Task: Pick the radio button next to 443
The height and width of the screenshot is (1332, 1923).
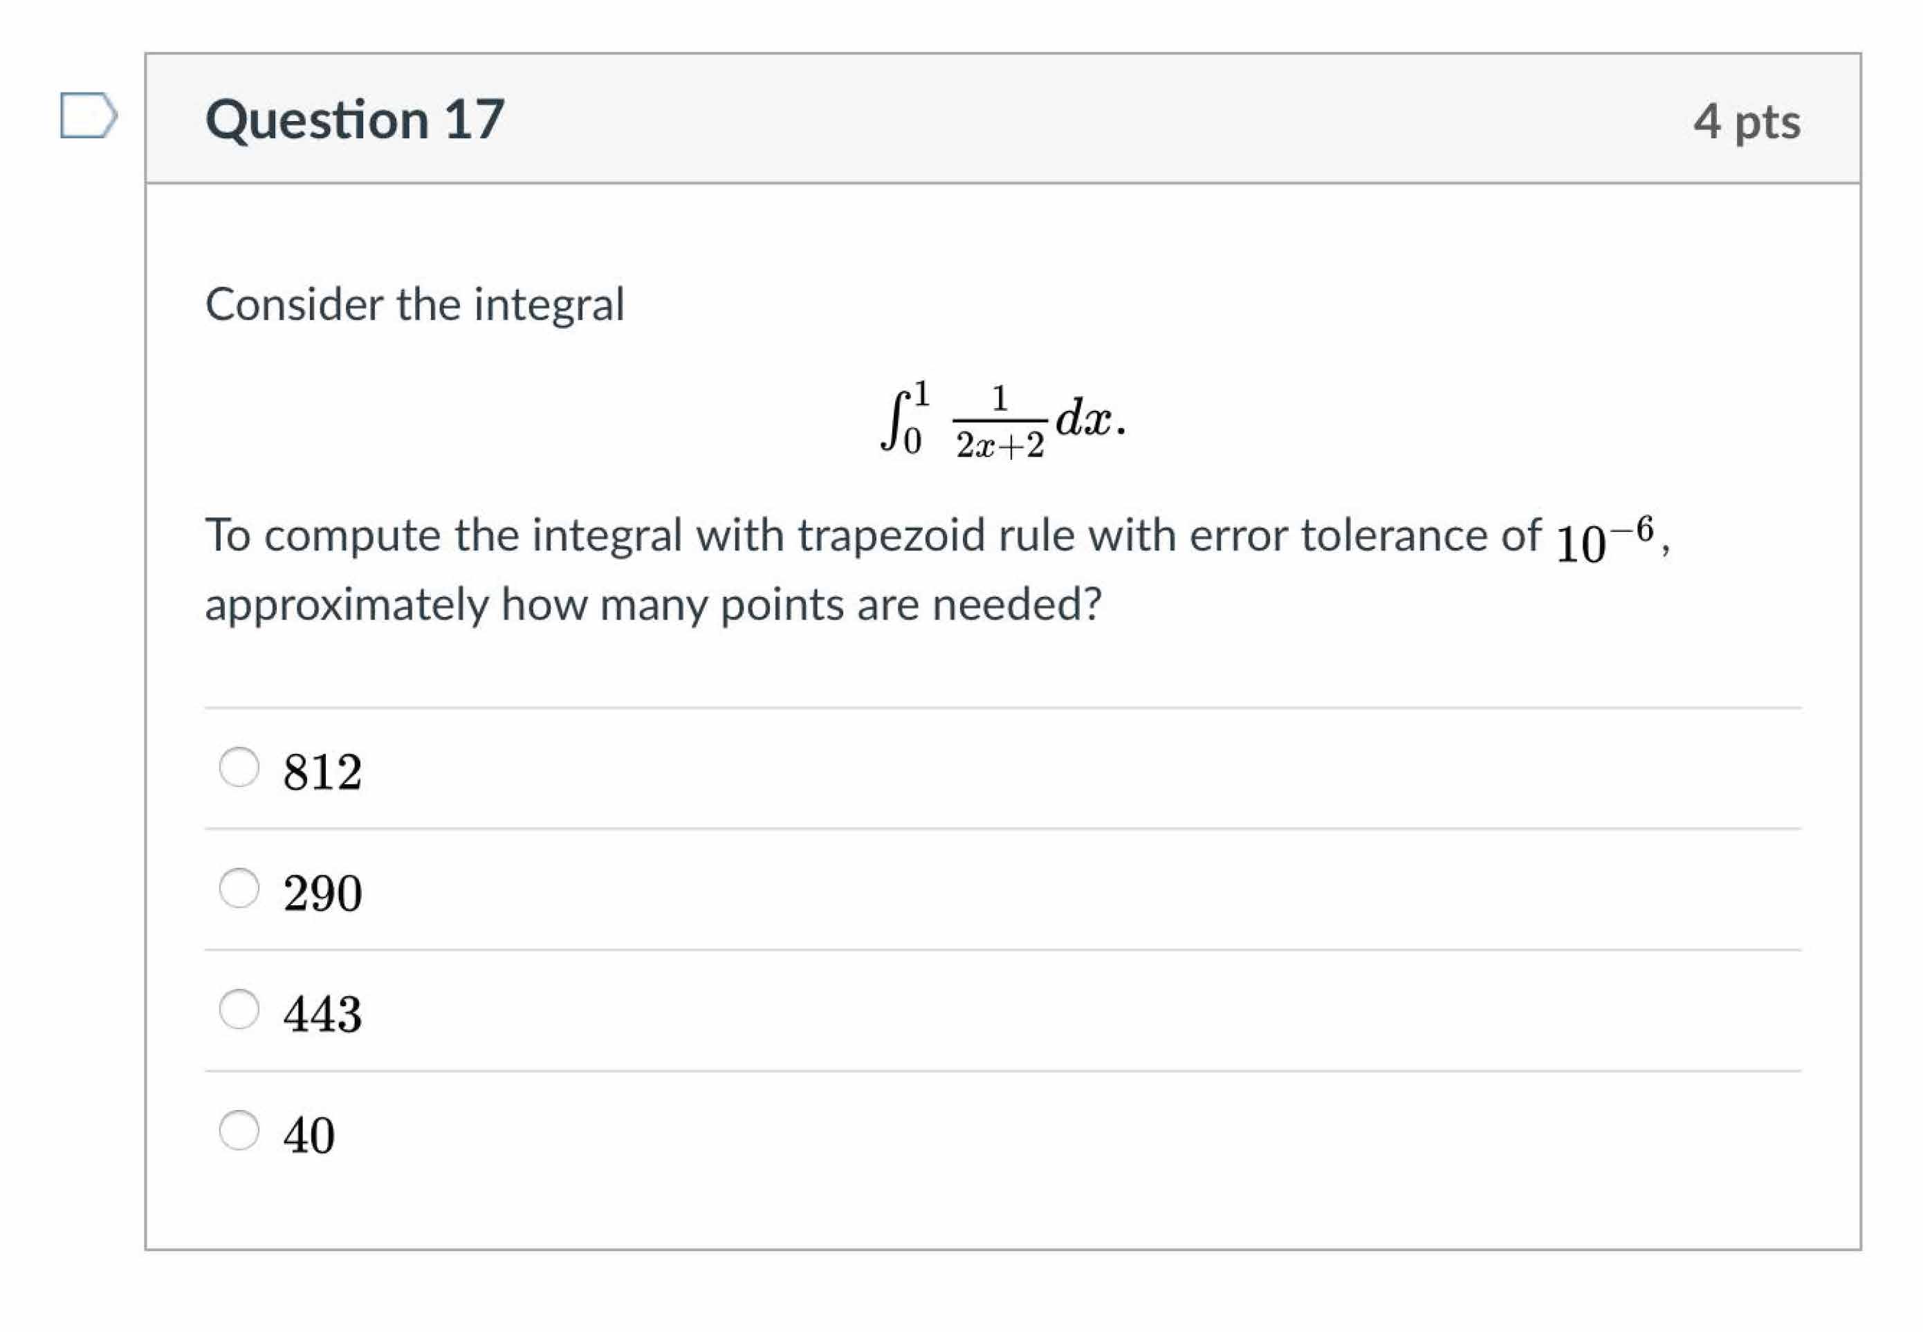Action: click(x=239, y=1008)
